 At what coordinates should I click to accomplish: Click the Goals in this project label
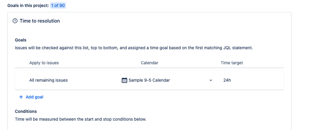pos(28,6)
